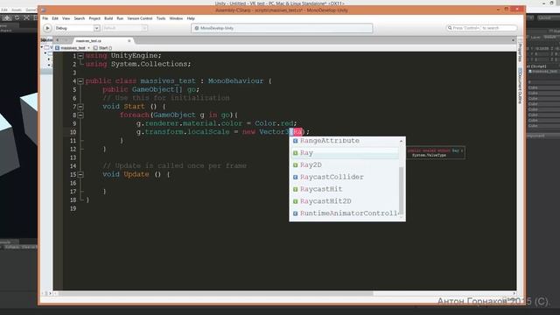
Task: Open the massives_test class breadcrumb dropdown
Action: tap(73, 48)
